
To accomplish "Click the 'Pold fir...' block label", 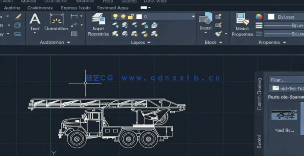I will pos(284,130).
